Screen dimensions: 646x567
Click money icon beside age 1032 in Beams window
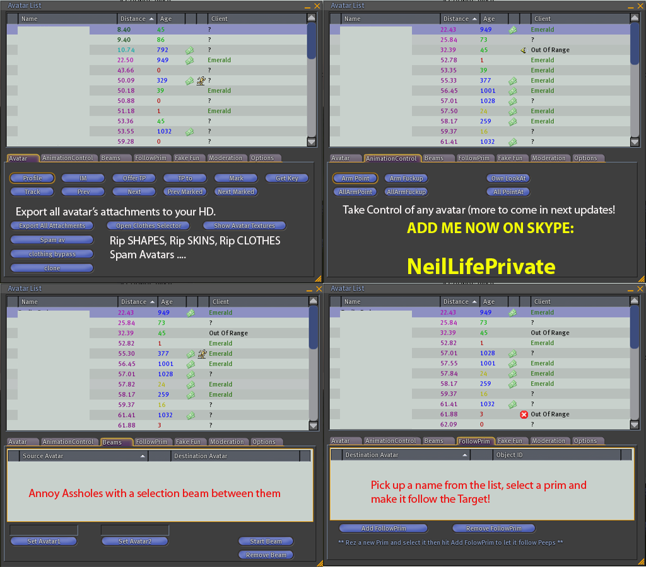coord(191,416)
